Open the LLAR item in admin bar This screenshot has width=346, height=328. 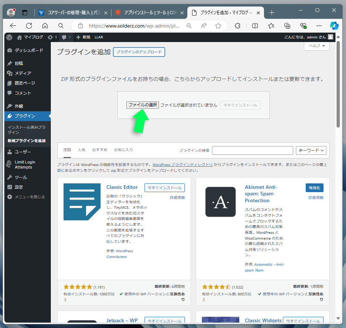click(x=99, y=37)
